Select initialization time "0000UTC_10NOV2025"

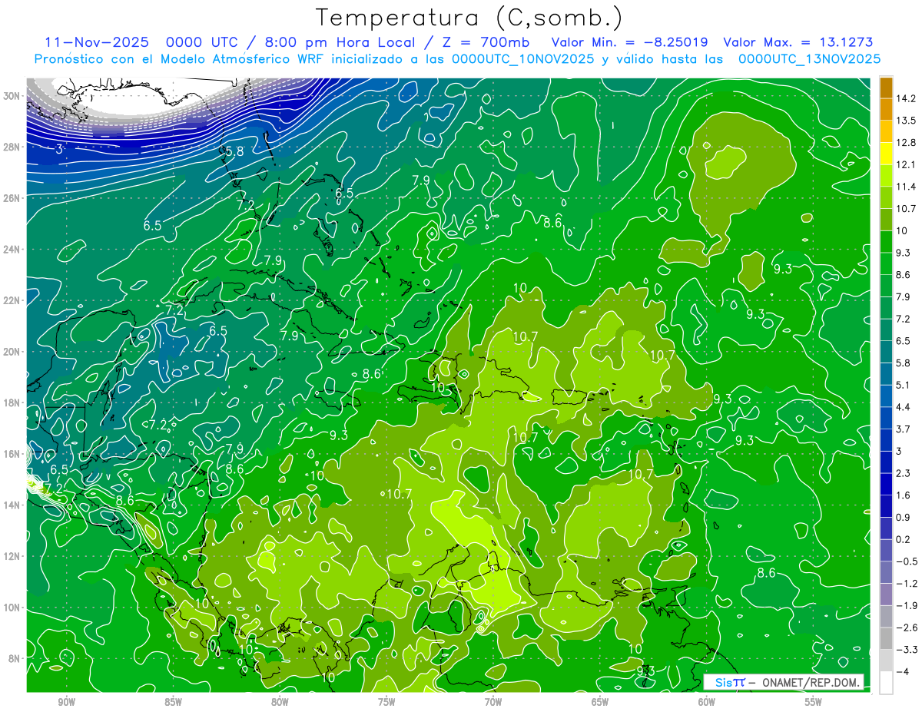click(x=522, y=59)
